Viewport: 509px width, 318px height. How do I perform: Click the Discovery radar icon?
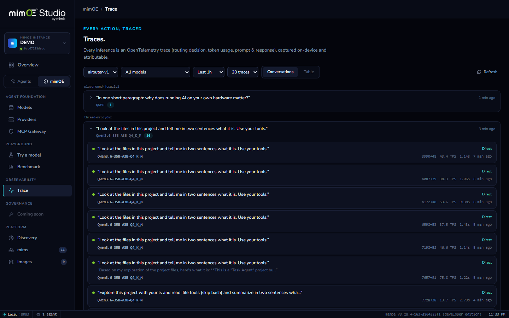tap(11, 238)
